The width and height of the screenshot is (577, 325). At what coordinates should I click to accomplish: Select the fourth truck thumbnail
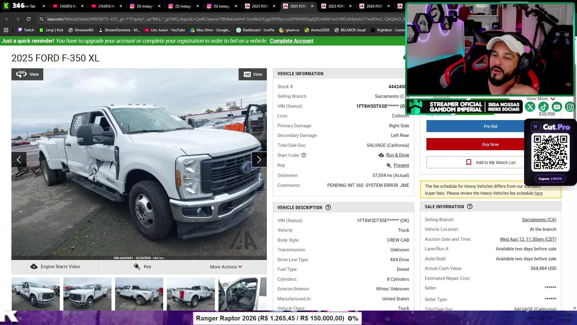click(191, 294)
